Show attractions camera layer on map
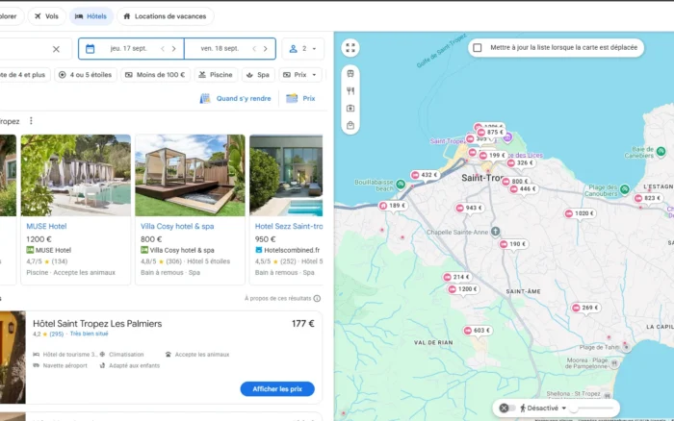The width and height of the screenshot is (674, 421). (x=350, y=109)
